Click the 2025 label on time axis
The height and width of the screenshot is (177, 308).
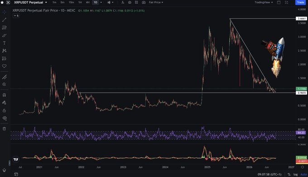207,167
